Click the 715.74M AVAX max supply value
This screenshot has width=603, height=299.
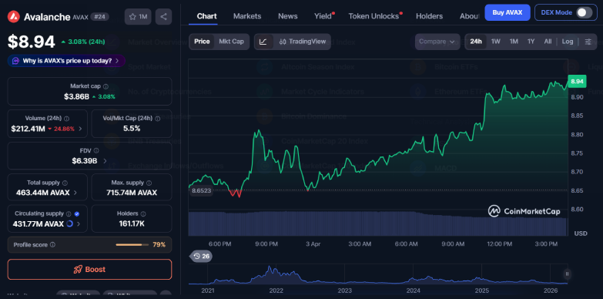(132, 193)
